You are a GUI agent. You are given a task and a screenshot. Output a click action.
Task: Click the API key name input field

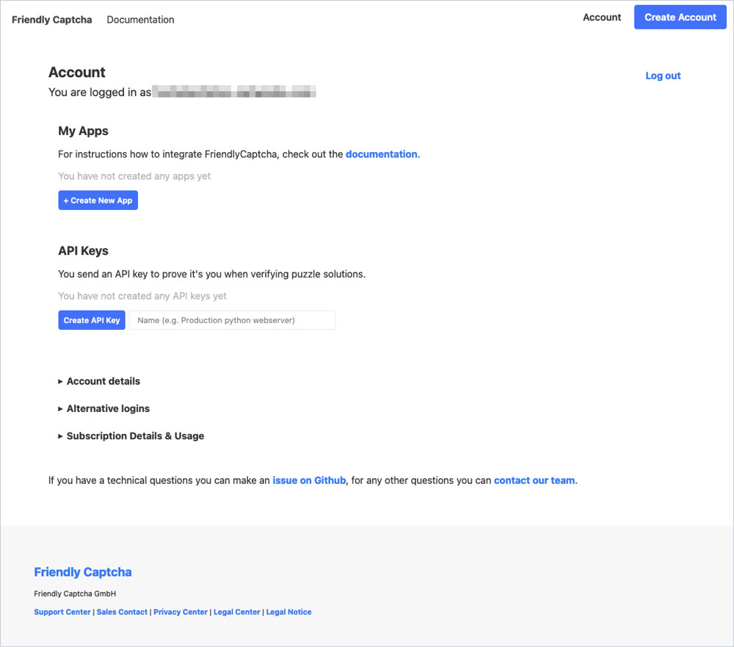(231, 319)
